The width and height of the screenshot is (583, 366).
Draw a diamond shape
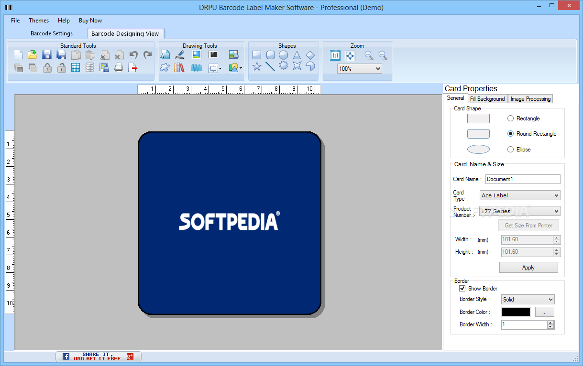coord(310,55)
